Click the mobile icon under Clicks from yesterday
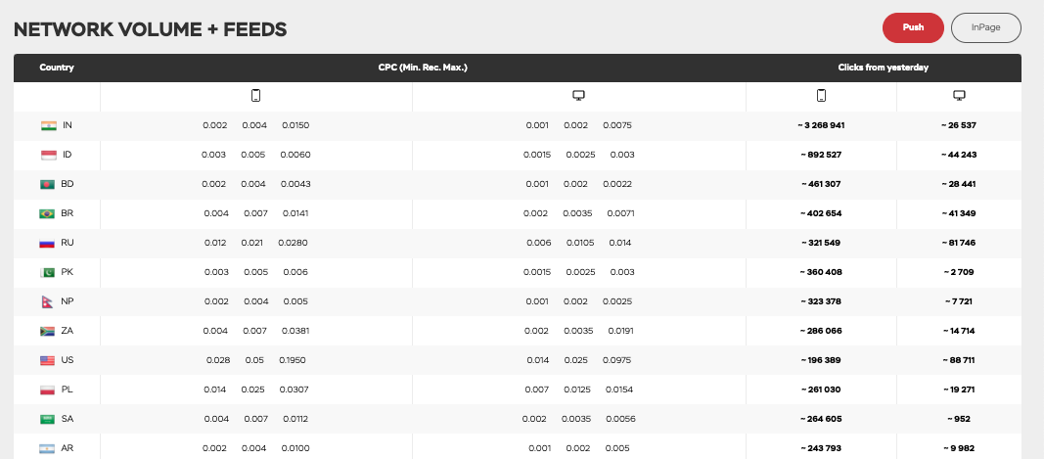 click(821, 95)
